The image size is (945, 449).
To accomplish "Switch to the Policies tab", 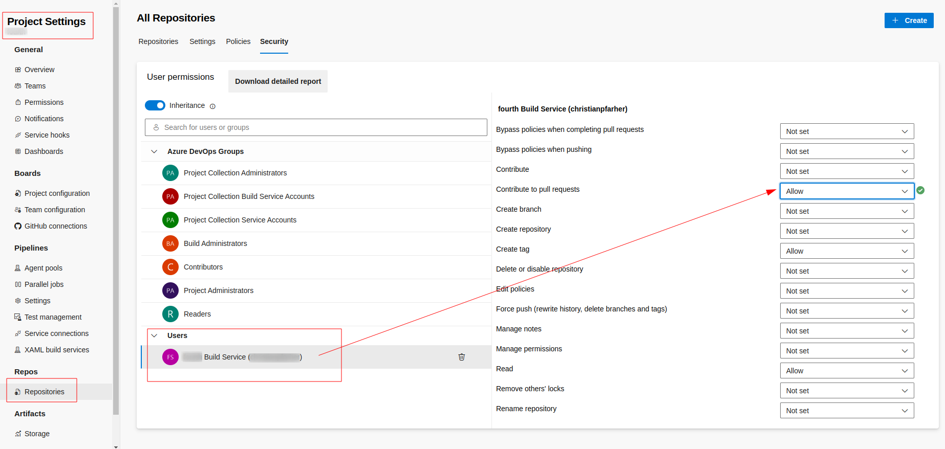I will click(238, 41).
